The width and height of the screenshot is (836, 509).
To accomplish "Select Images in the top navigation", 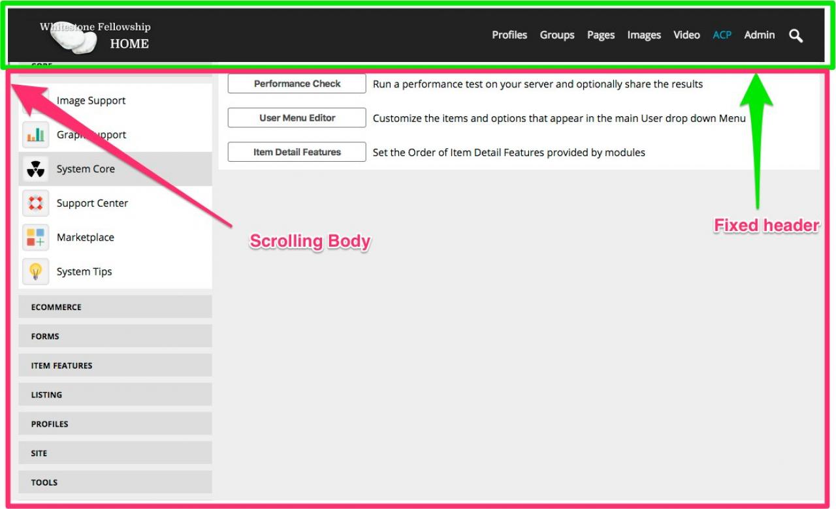I will click(644, 35).
